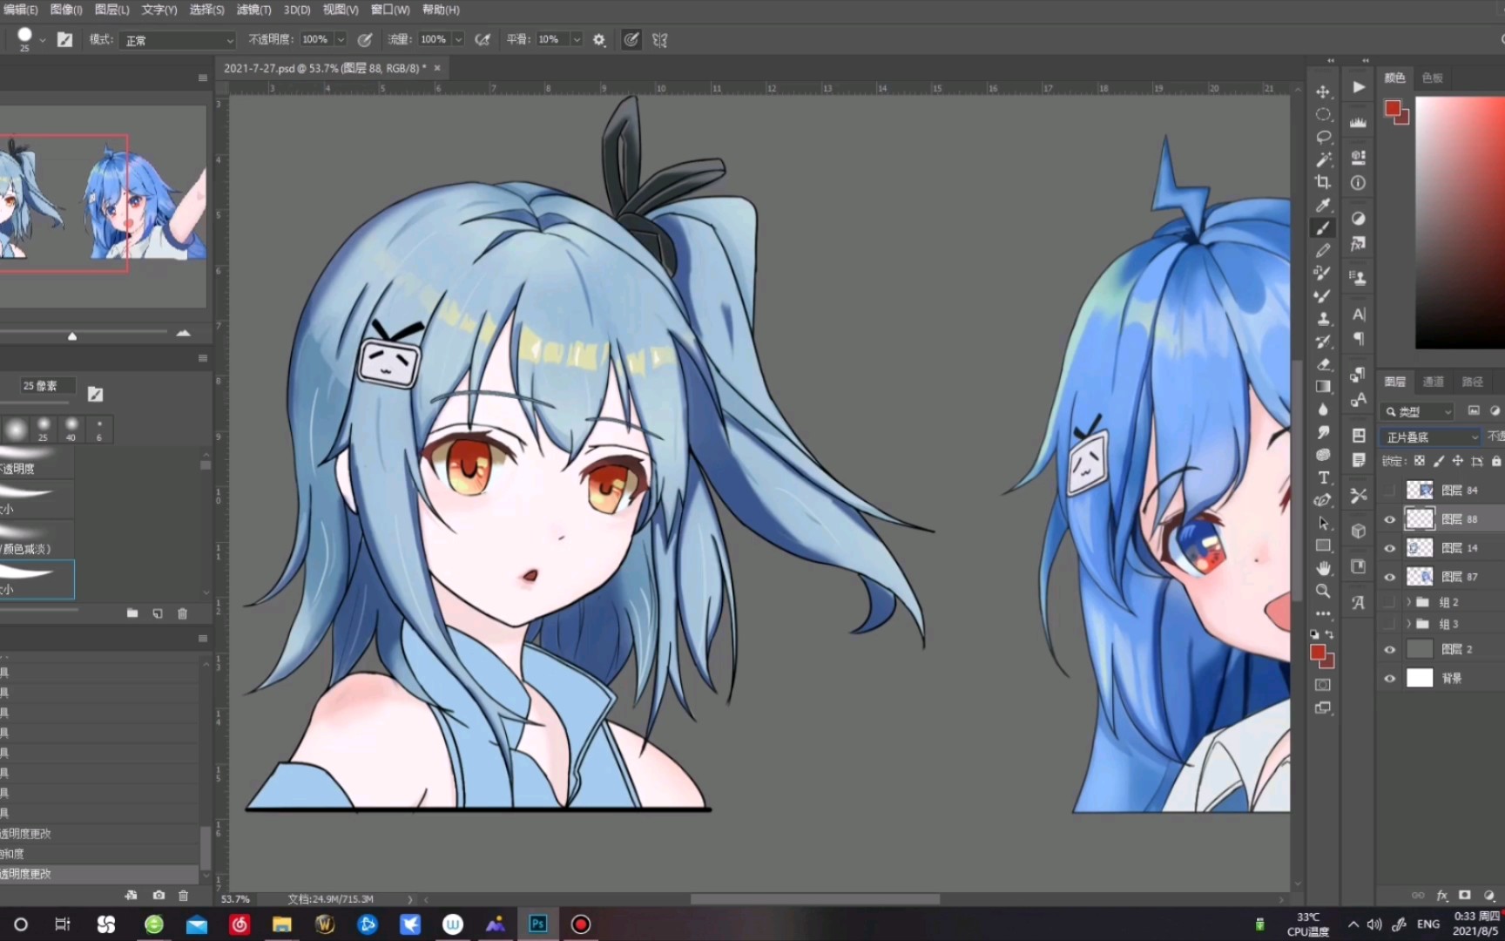Screen dimensions: 1505x941
Task: Show hidden group 组 2
Action: (x=1389, y=602)
